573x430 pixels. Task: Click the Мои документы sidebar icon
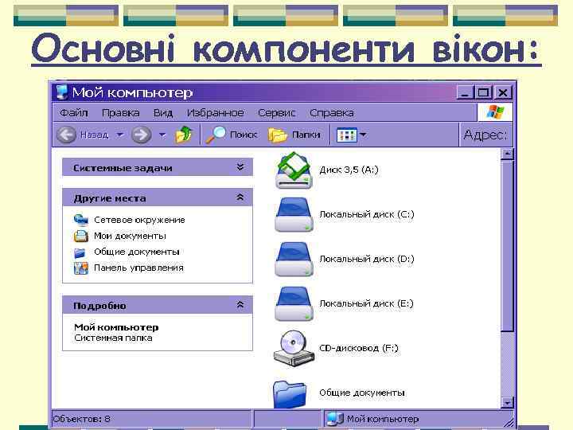click(80, 236)
